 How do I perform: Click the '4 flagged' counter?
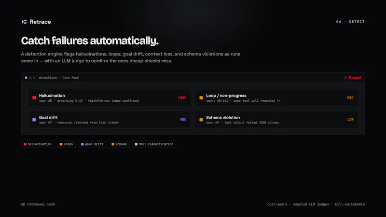coord(353,78)
